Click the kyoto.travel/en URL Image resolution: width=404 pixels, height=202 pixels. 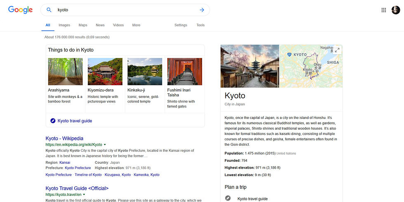(x=63, y=195)
